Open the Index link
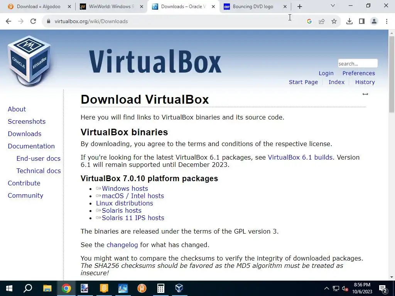 [x=336, y=82]
